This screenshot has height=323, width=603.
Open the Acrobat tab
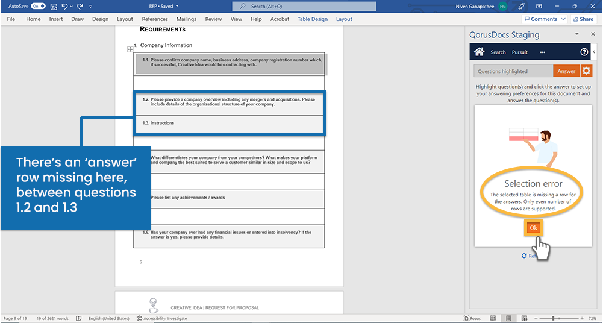click(280, 19)
